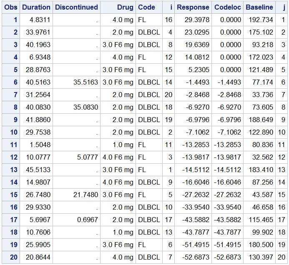
Task: Click the Discontinued column header
Action: 76,7
